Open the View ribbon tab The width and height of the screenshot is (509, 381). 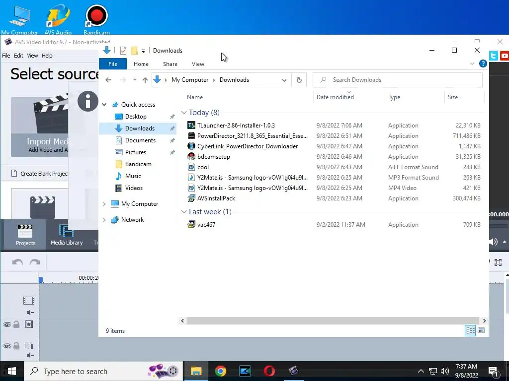pyautogui.click(x=198, y=64)
